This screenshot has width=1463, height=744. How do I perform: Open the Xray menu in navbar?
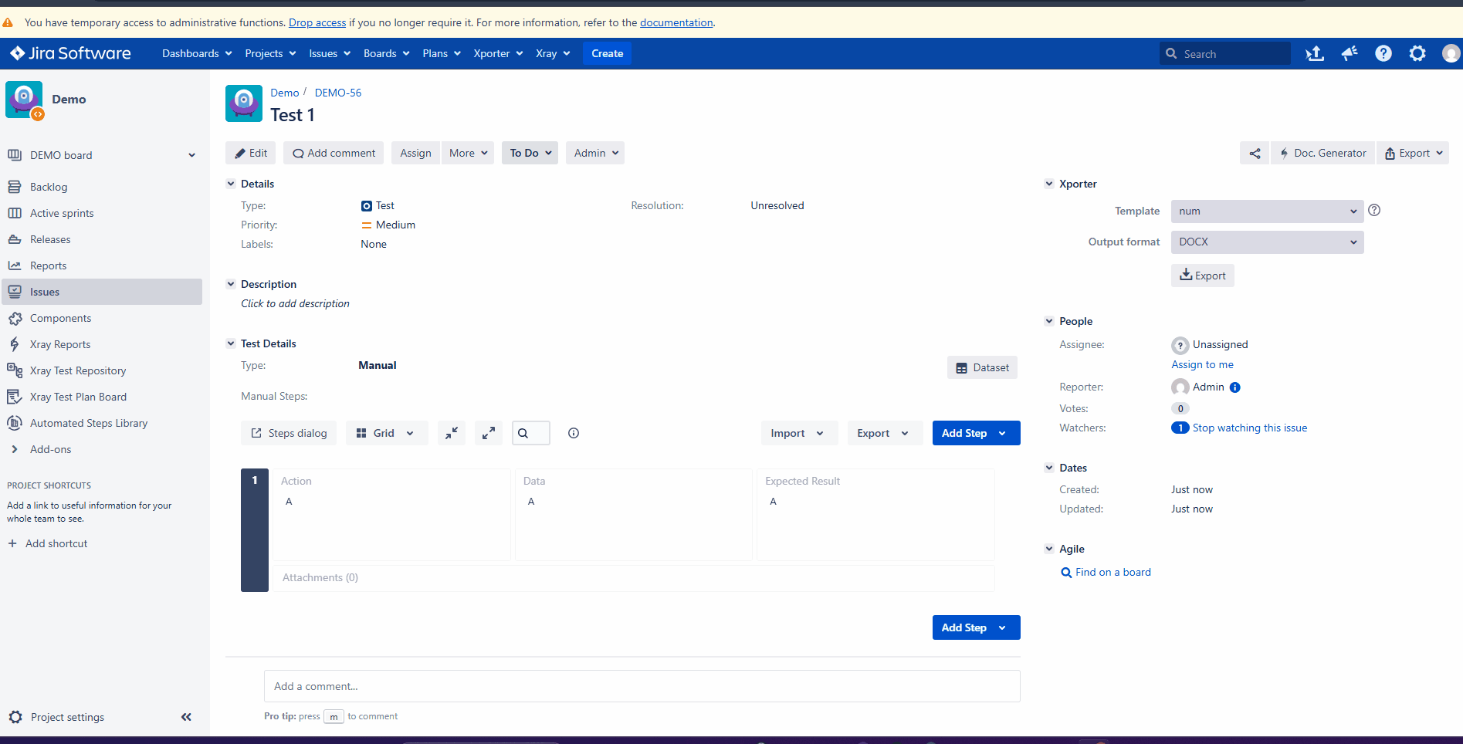point(553,53)
